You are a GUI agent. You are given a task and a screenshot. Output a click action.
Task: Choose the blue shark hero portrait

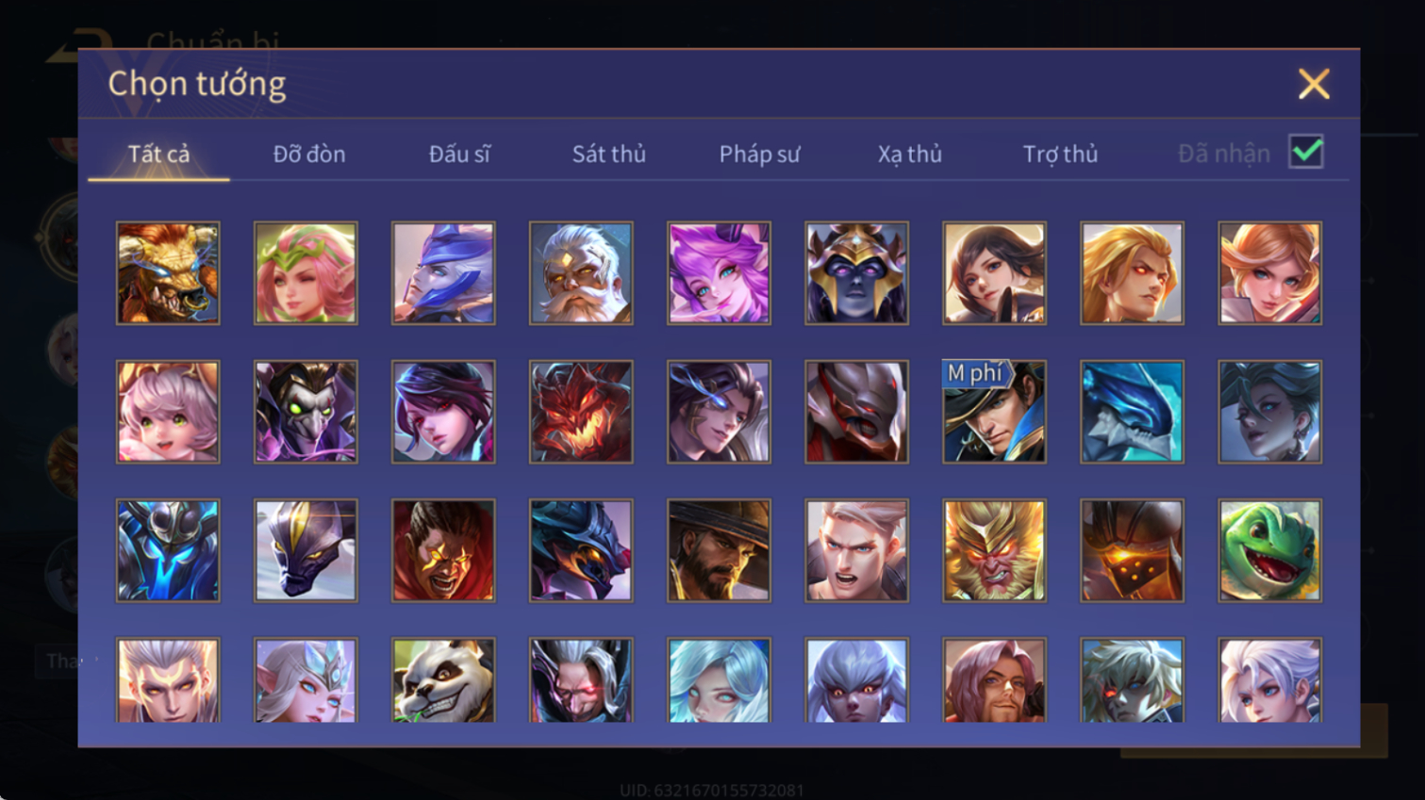pos(1132,412)
